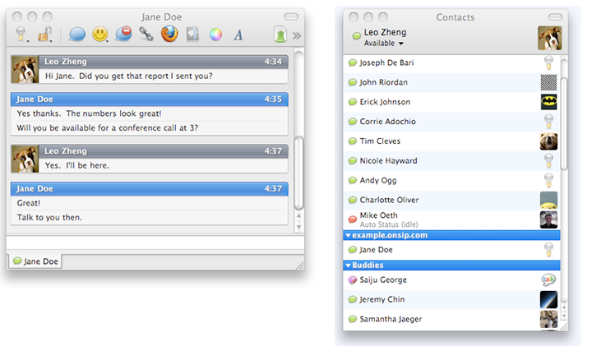592x356 pixels.
Task: Open the smiley emoticon picker
Action: tap(100, 35)
